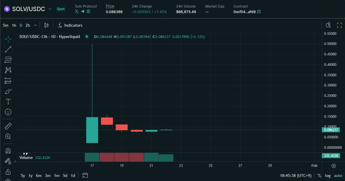345x181 pixels.
Task: Open chart settings gear icon
Action: pyautogui.click(x=334, y=166)
